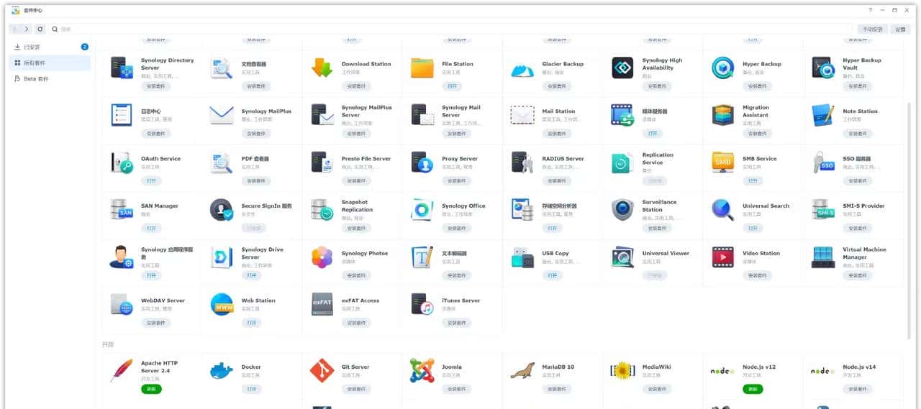Image resolution: width=921 pixels, height=409 pixels.
Task: Click the Virtual Machine Manager icon
Action: pyautogui.click(x=823, y=257)
